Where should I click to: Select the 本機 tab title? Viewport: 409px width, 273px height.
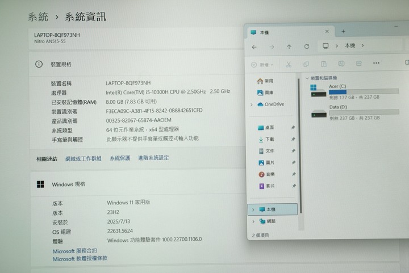[x=264, y=32]
